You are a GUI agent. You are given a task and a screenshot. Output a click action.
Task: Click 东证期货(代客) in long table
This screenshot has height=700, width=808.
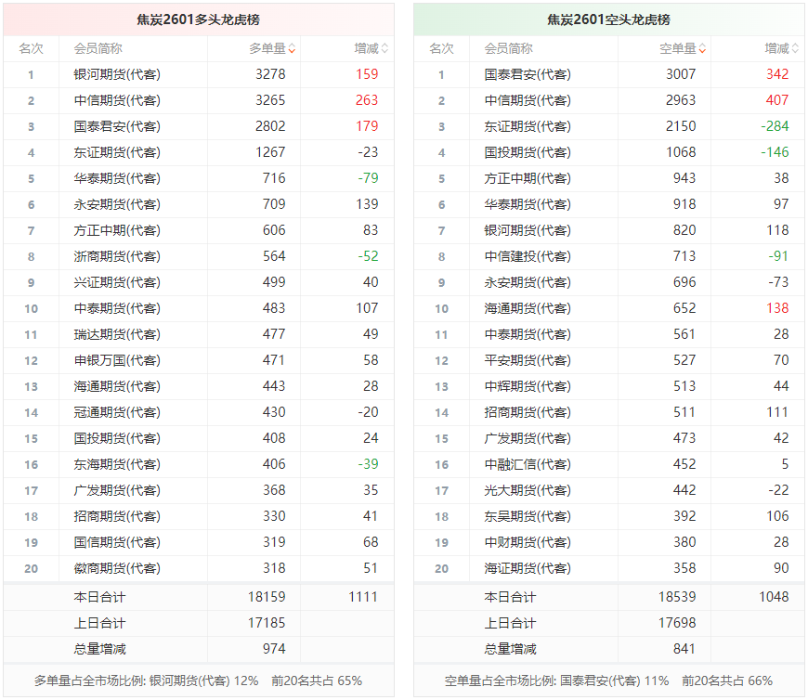(x=117, y=152)
